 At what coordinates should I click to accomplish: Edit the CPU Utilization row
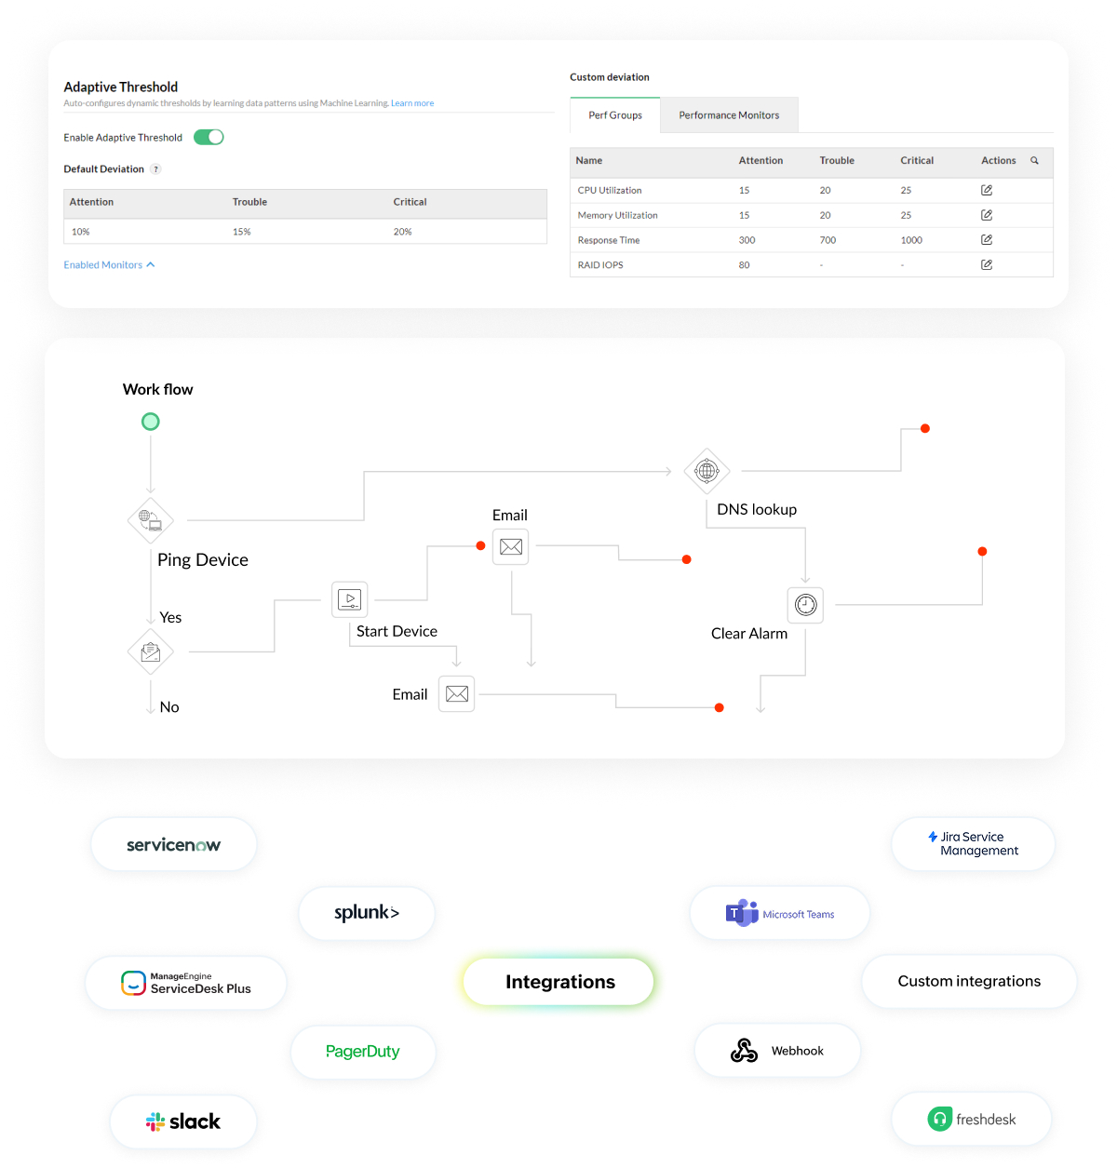click(x=987, y=190)
